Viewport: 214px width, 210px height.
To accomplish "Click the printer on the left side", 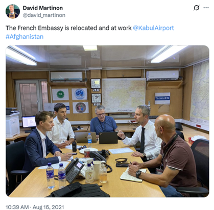I will click(x=13, y=122).
